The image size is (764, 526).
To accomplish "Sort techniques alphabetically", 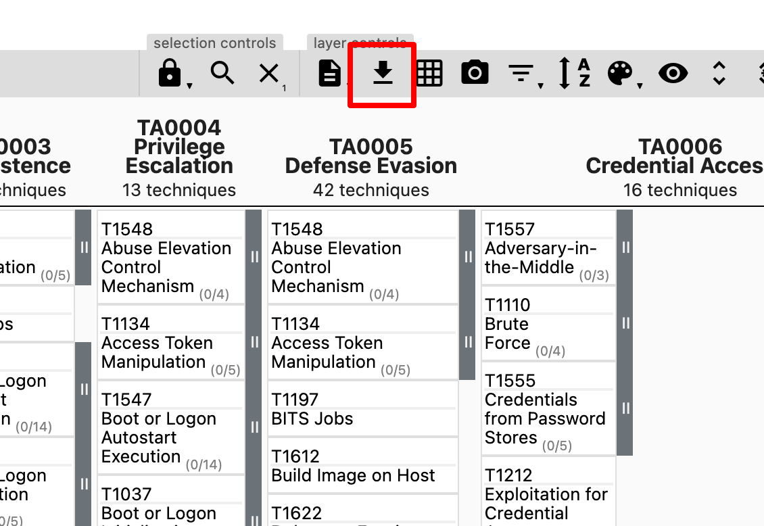I will [574, 73].
